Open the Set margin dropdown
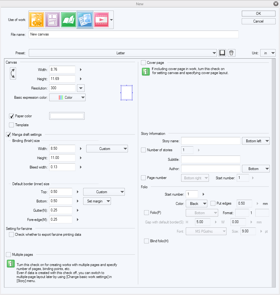 (x=97, y=201)
